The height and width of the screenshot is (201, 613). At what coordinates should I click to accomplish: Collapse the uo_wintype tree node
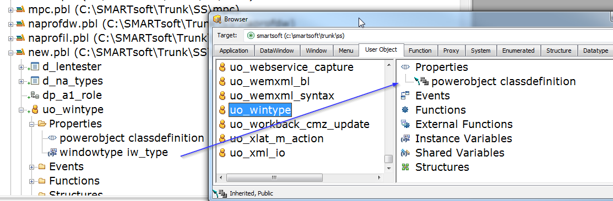click(x=21, y=110)
